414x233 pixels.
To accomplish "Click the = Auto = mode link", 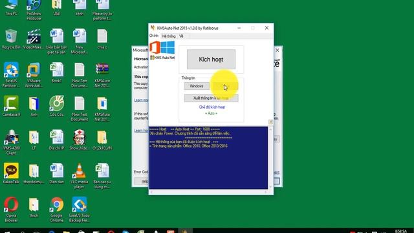I will tap(211, 113).
